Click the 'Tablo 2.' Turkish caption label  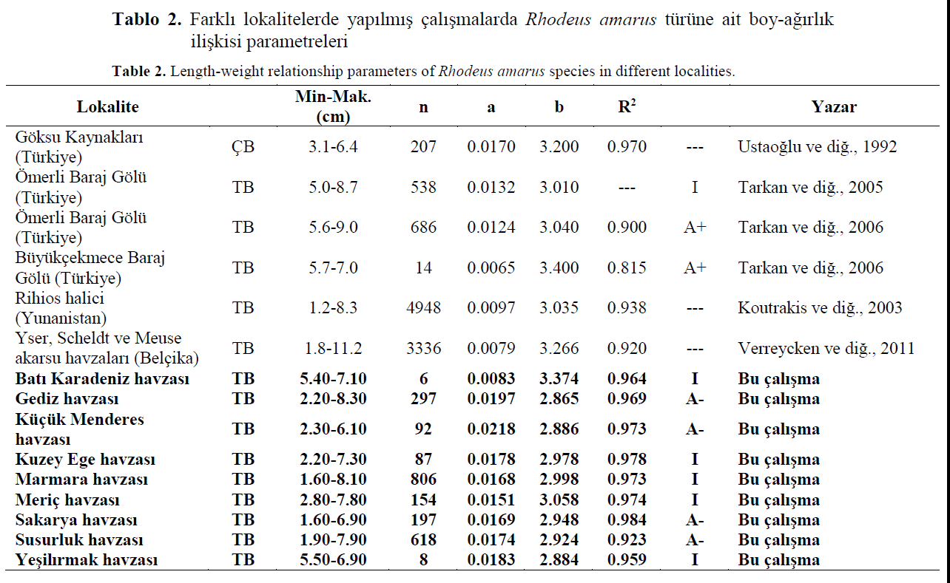[x=147, y=20]
